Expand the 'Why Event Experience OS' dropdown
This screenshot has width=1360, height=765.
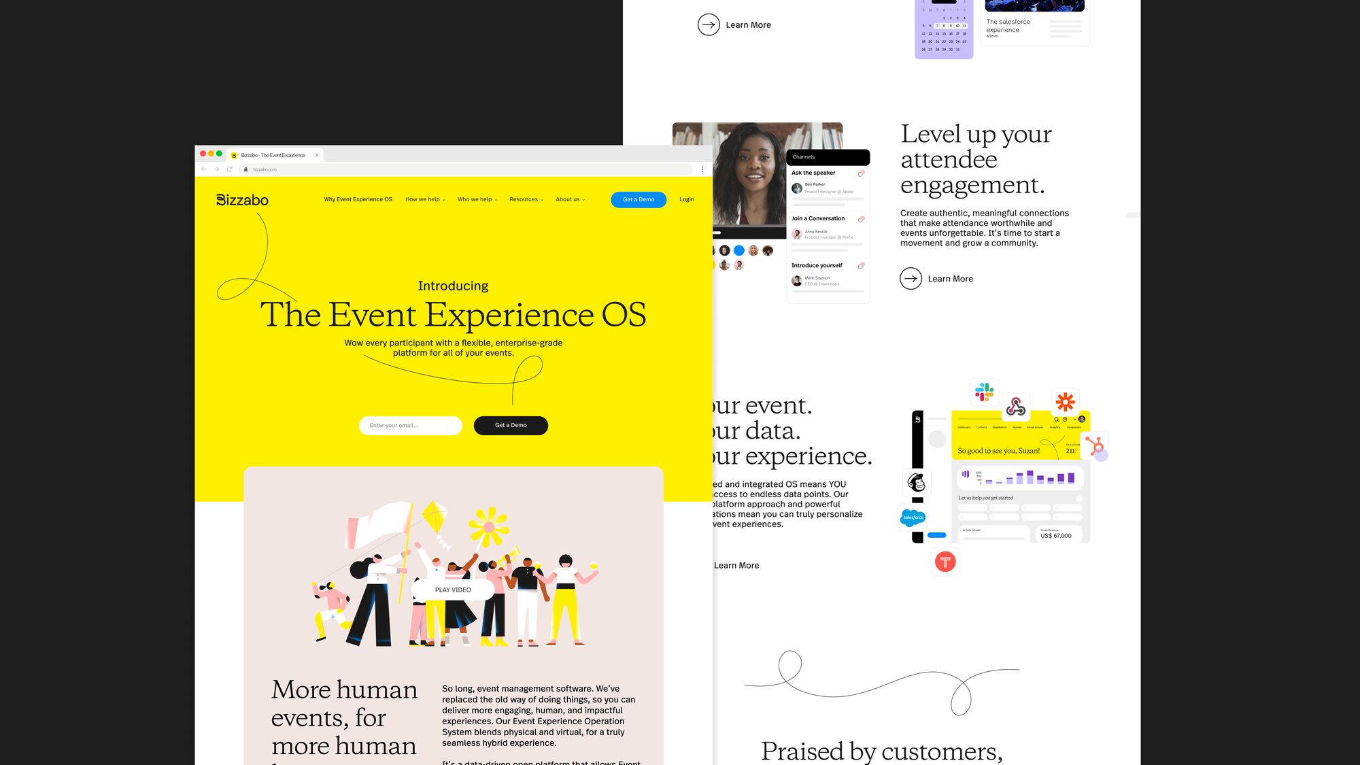(358, 199)
